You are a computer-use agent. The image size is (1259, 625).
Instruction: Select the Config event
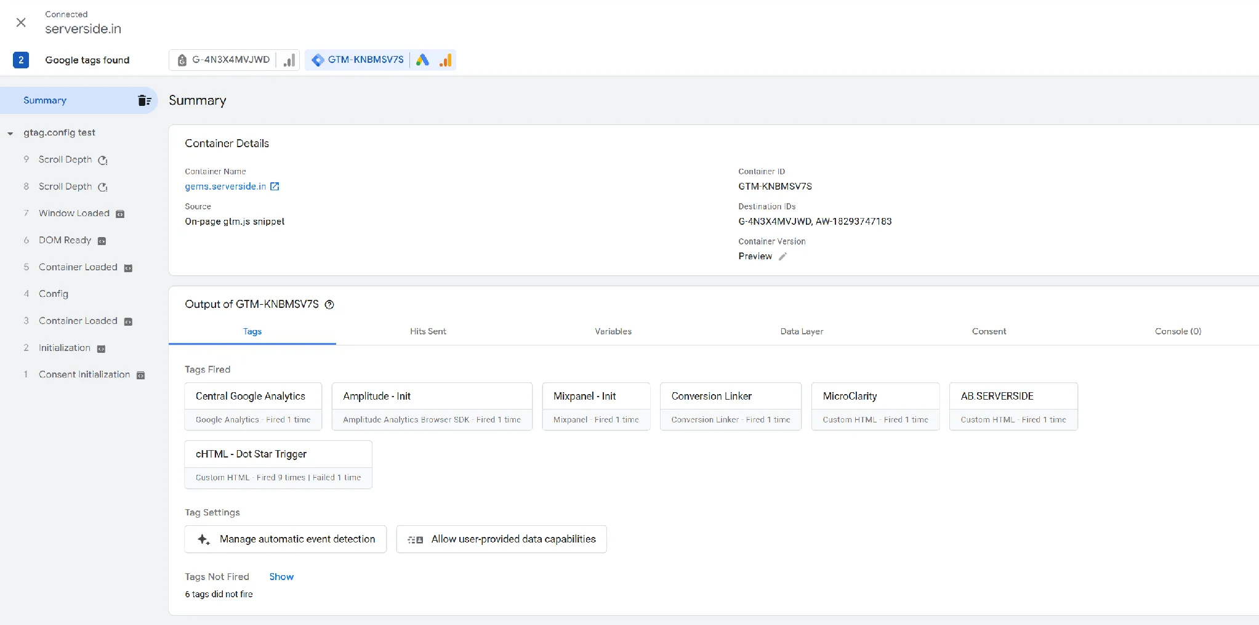click(x=54, y=294)
